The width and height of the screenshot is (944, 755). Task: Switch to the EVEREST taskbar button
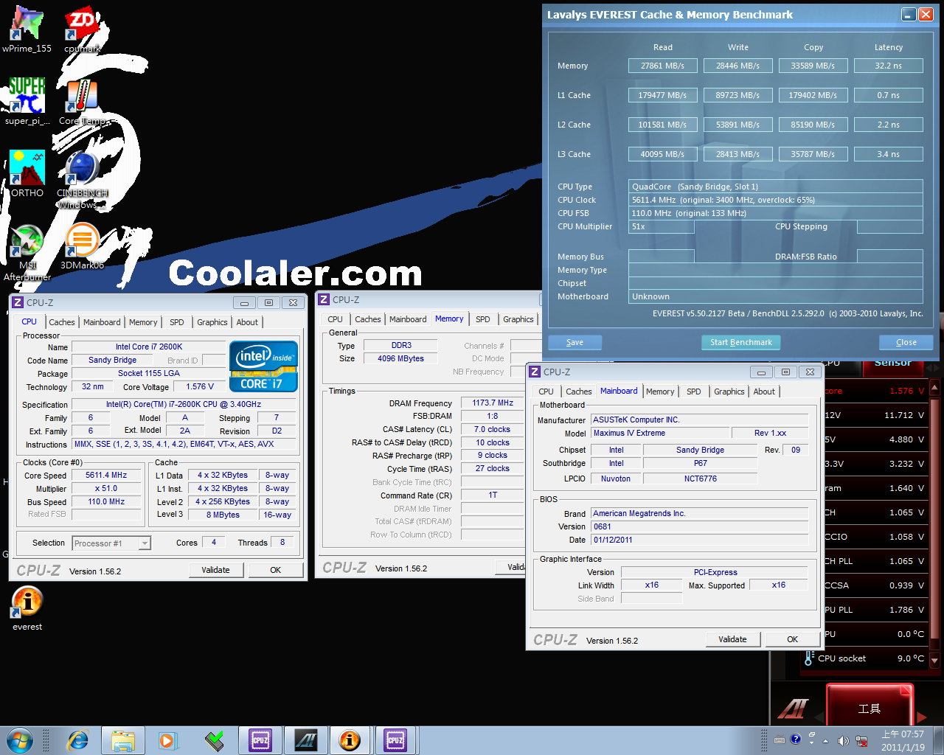point(350,740)
